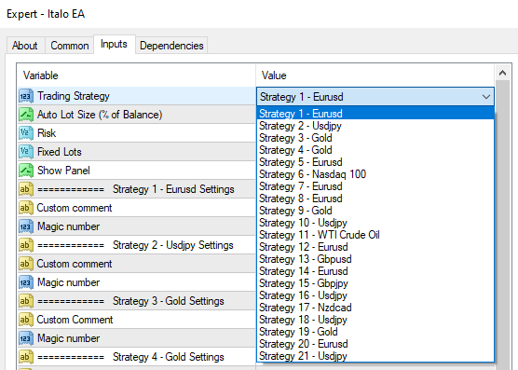Click the Risk double-type icon
This screenshot has height=370, width=518.
coord(26,133)
